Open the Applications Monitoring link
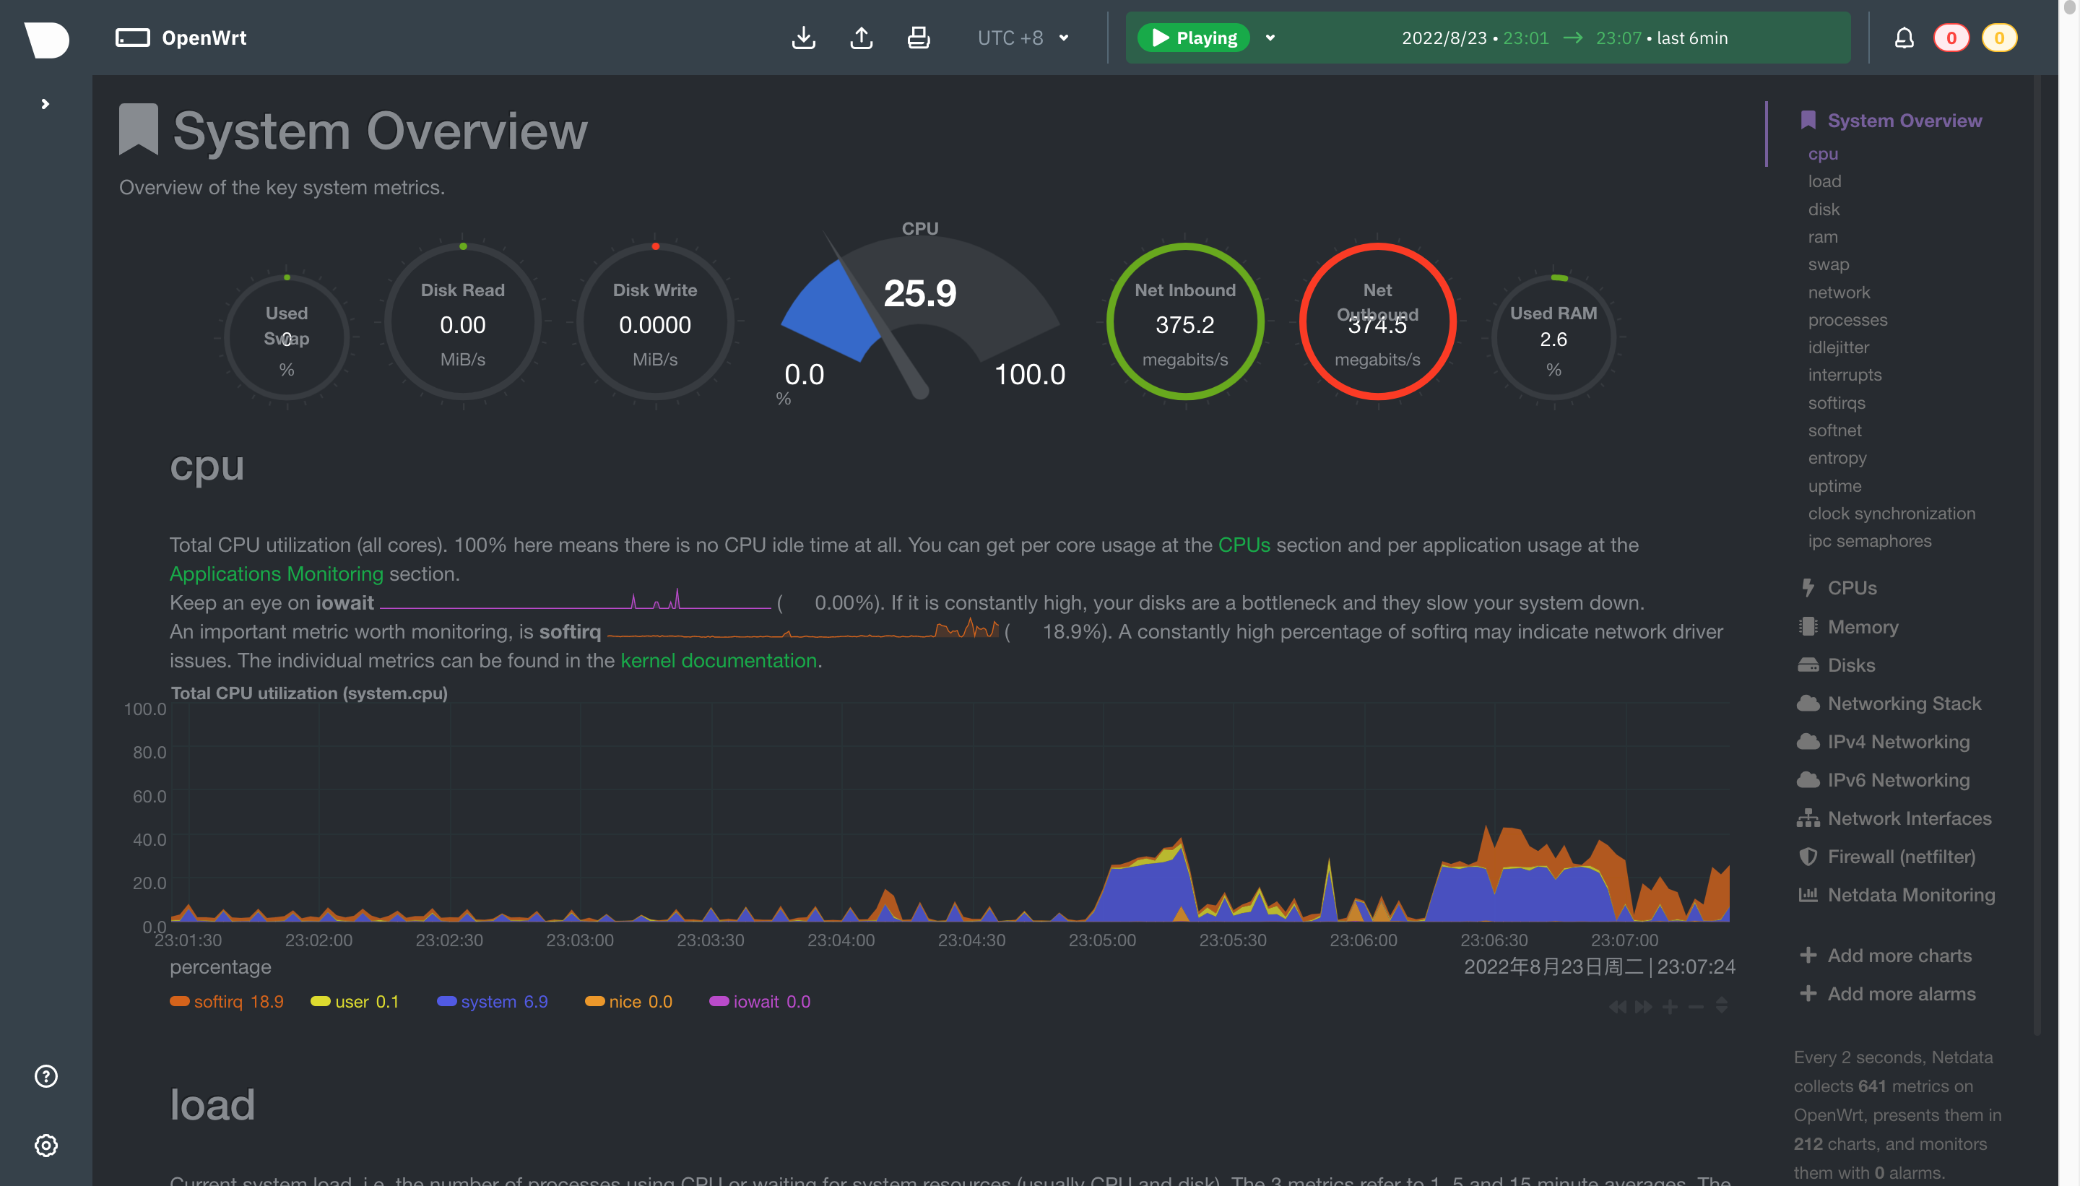 click(x=275, y=573)
